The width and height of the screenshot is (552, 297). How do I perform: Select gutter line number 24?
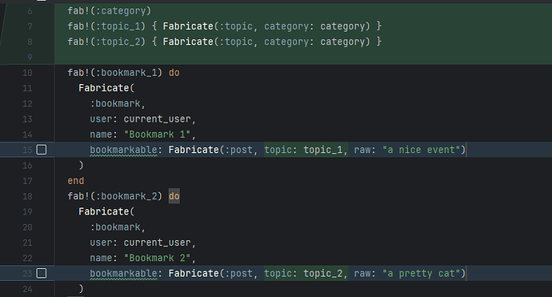pyautogui.click(x=27, y=289)
